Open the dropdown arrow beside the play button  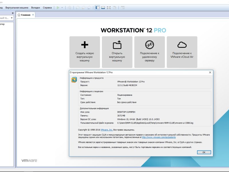pyautogui.click(x=62, y=8)
